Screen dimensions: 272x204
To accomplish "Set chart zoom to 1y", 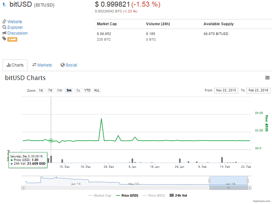I will coord(78,90).
